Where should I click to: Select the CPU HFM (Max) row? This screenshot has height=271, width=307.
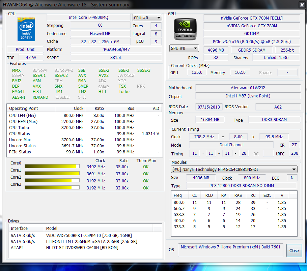click(85, 121)
